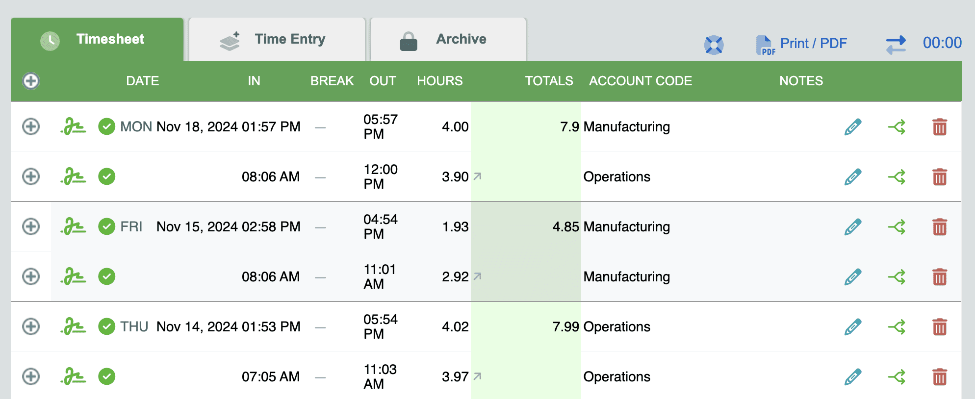Click the swap arrows icon beside timer

[896, 45]
